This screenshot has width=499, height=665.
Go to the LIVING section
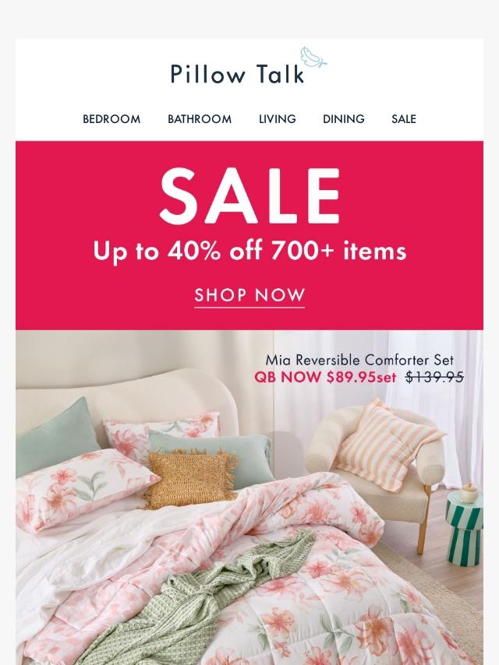click(278, 119)
